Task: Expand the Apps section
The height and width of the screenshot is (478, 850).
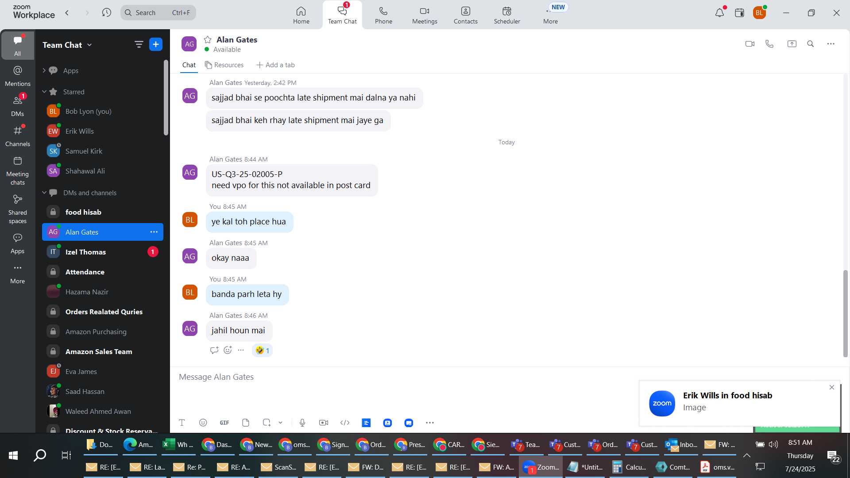Action: [x=44, y=70]
